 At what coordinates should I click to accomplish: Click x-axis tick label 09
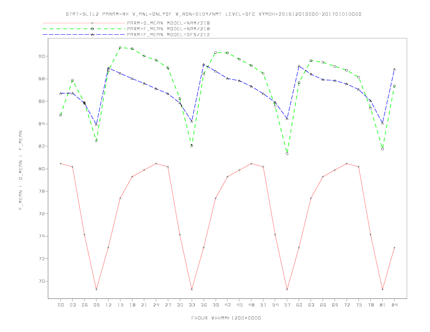click(97, 305)
